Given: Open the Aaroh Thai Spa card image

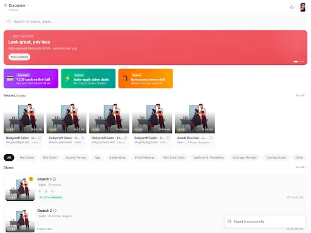Looking at the screenshot, I should [195, 118].
